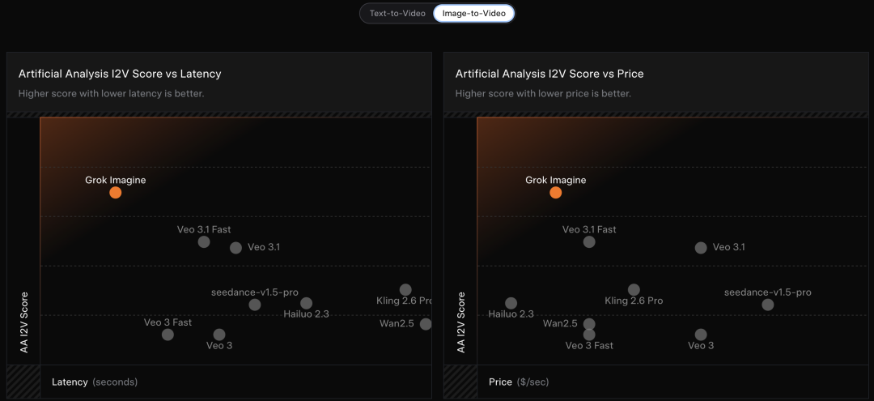Click Grok Imagine orange dot in Latency chart
The height and width of the screenshot is (401, 874).
(116, 193)
